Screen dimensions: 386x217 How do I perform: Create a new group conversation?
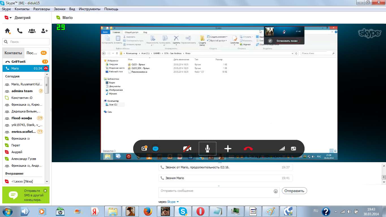coord(32,31)
